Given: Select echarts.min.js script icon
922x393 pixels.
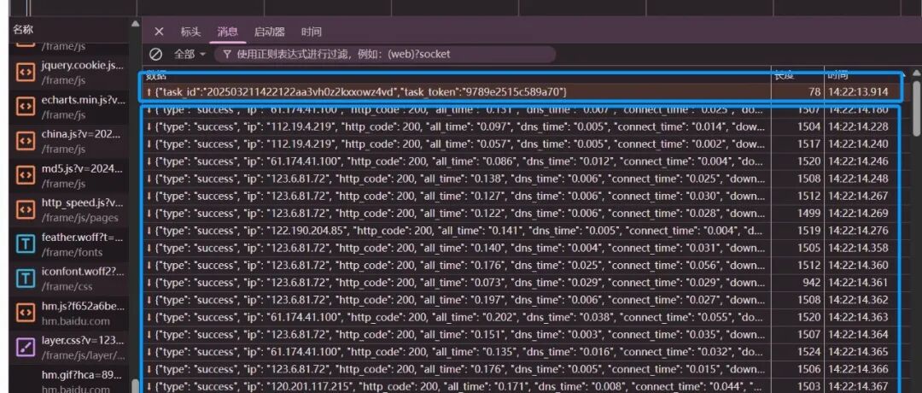Looking at the screenshot, I should pyautogui.click(x=25, y=106).
